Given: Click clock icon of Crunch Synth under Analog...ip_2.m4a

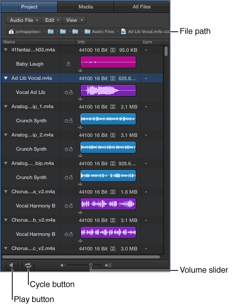Looking at the screenshot, I should click(66, 149).
